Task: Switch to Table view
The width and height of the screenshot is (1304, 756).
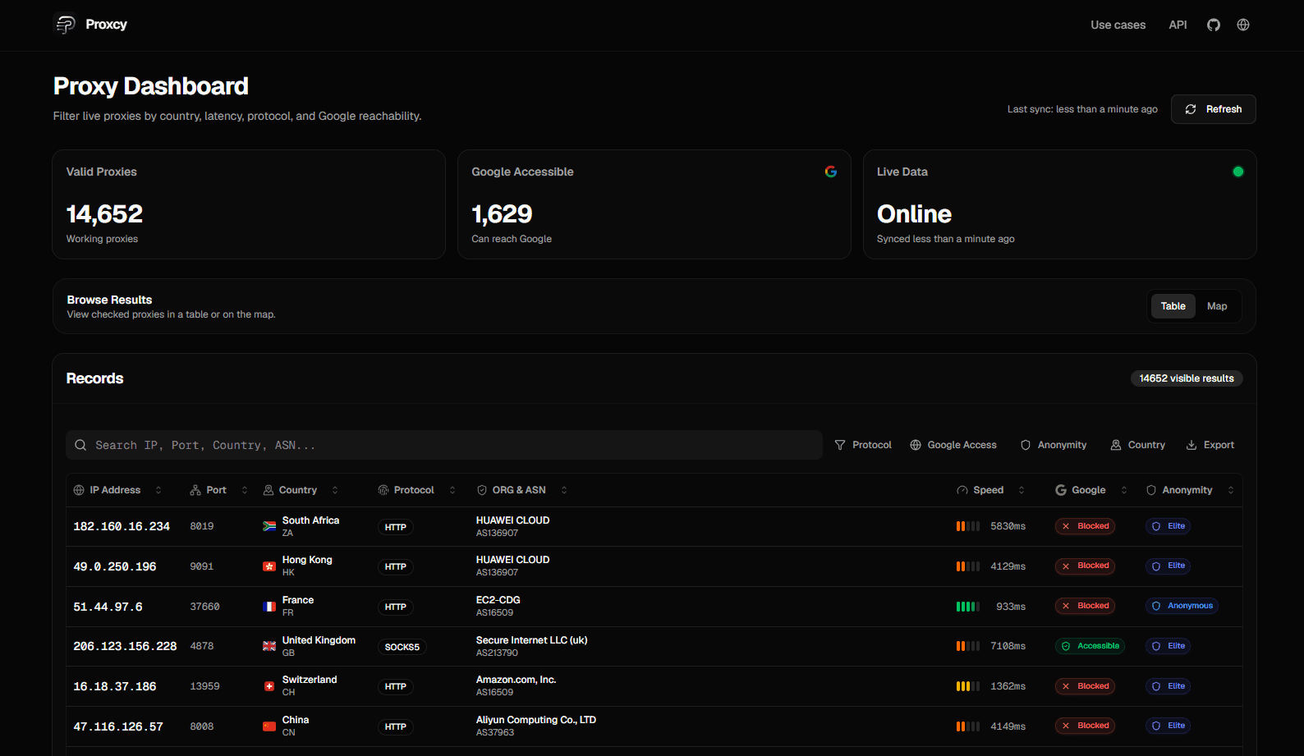Action: coord(1173,306)
